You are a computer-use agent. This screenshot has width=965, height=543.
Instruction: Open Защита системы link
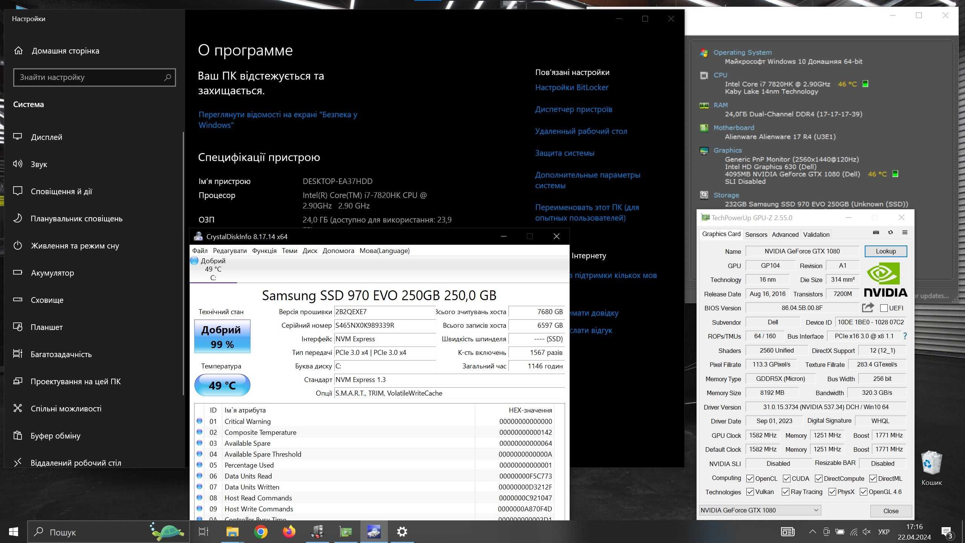click(x=565, y=153)
